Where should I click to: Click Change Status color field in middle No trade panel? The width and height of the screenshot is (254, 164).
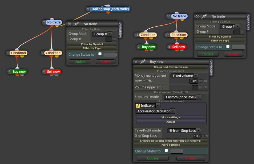click(x=110, y=55)
